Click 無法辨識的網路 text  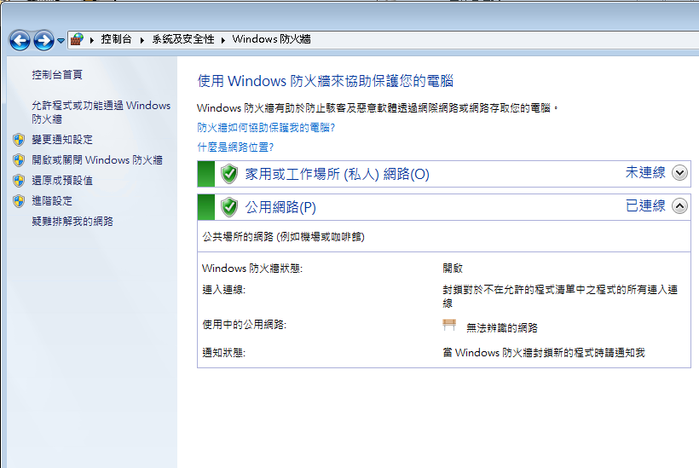coord(502,328)
